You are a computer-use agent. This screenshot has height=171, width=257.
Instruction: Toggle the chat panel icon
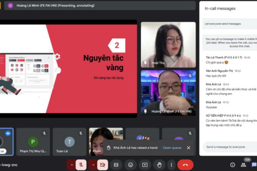coord(254,165)
